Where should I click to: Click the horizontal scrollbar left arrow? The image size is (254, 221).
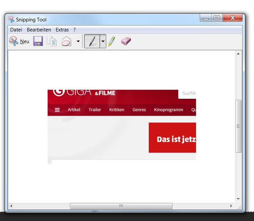(x=11, y=206)
